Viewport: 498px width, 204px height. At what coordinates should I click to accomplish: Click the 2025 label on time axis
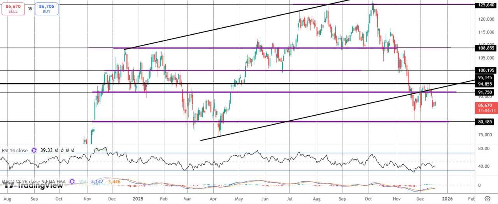coord(137,198)
